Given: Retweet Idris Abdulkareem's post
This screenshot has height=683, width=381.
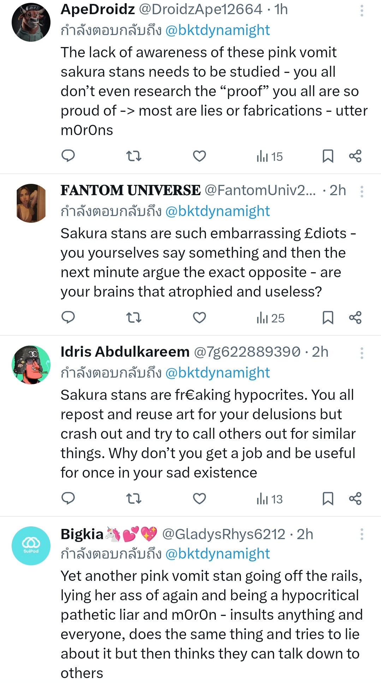Looking at the screenshot, I should point(134,498).
